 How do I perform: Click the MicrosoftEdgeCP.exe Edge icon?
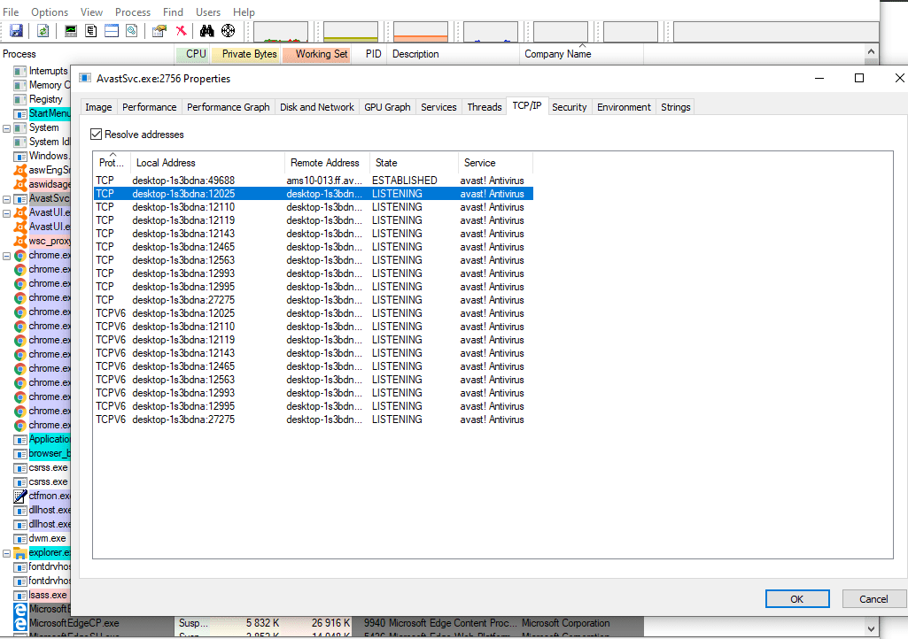[x=20, y=623]
